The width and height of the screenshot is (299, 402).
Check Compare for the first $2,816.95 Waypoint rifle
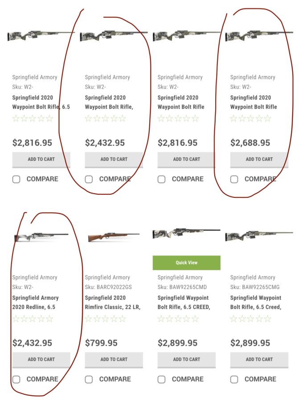pos(16,179)
